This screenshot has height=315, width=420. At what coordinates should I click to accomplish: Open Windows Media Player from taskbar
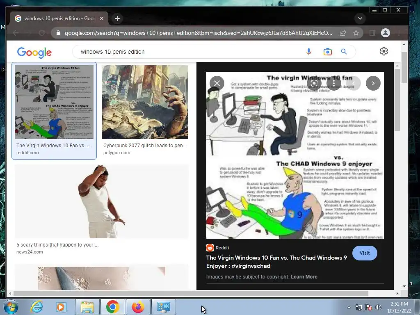pyautogui.click(x=61, y=307)
